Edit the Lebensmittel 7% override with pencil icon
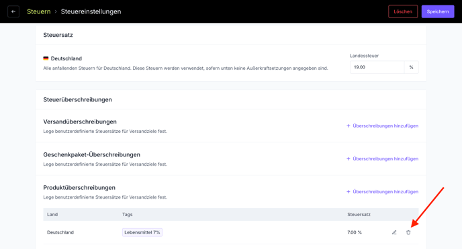The height and width of the screenshot is (249, 462). point(394,232)
